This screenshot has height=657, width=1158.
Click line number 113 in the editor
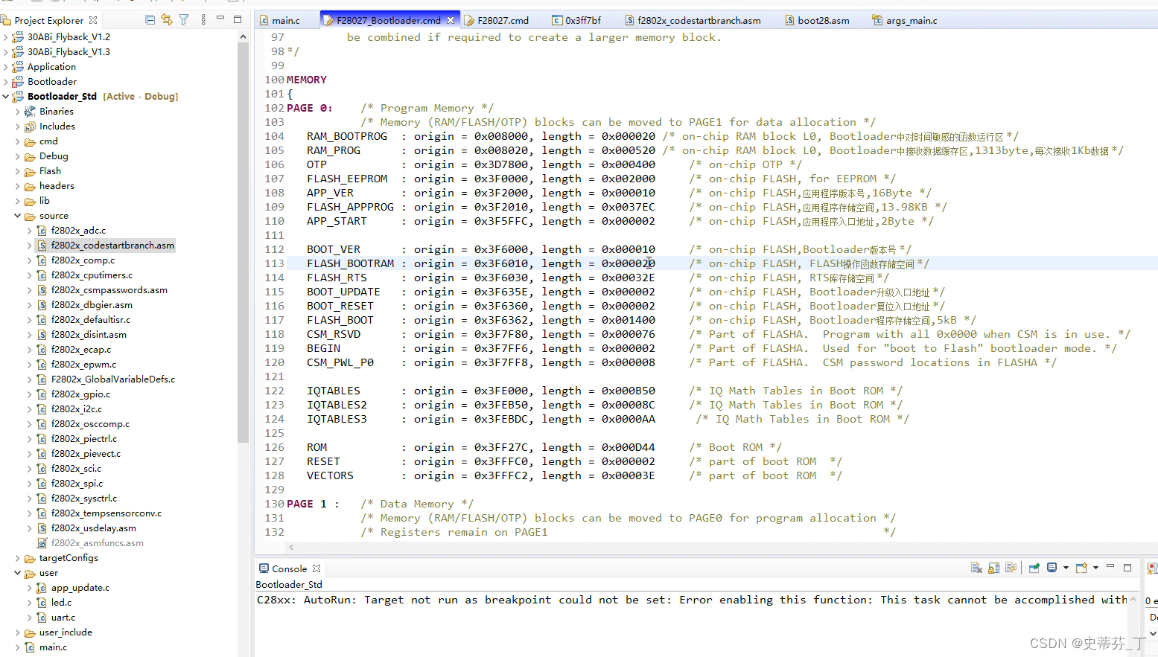[x=274, y=263]
